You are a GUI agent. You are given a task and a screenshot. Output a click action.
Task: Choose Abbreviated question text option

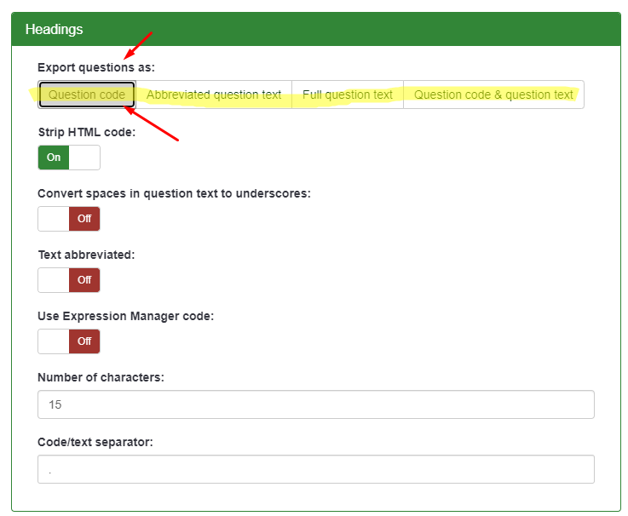click(x=213, y=95)
